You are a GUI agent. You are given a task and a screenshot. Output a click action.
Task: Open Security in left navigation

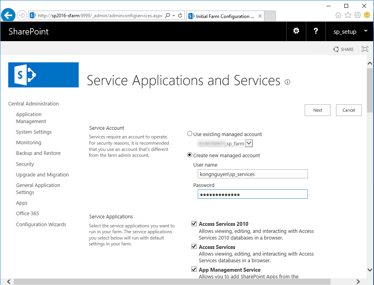tap(25, 164)
